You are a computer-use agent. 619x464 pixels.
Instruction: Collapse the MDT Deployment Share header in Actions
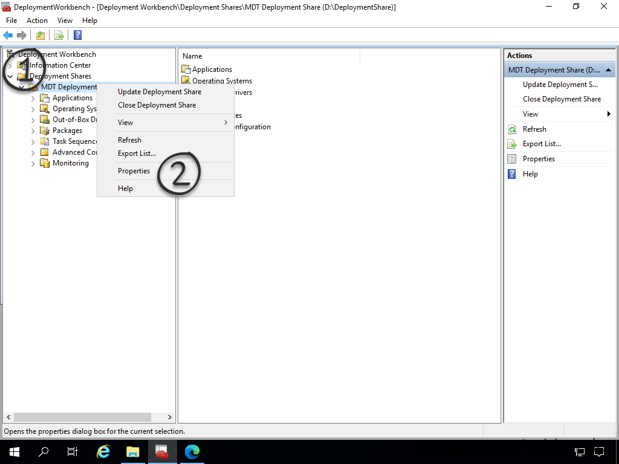point(608,70)
